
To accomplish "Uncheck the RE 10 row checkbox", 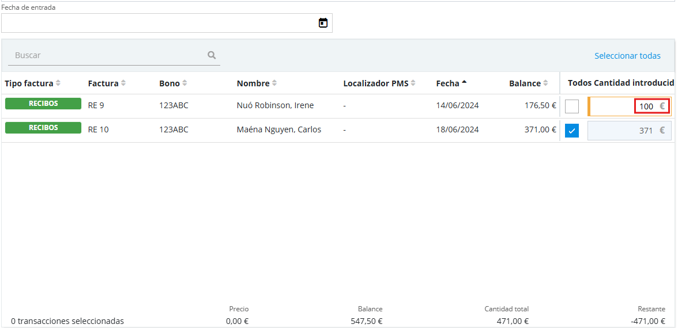I will [x=572, y=131].
